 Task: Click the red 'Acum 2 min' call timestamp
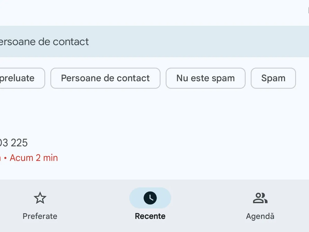[34, 158]
